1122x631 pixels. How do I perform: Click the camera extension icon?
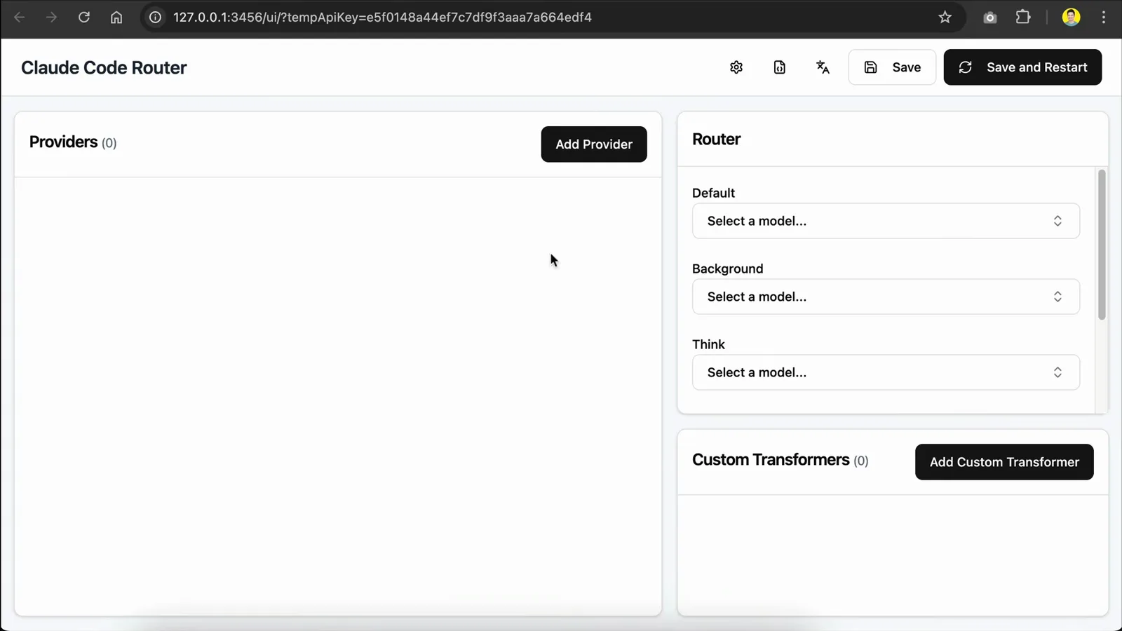[x=990, y=18]
